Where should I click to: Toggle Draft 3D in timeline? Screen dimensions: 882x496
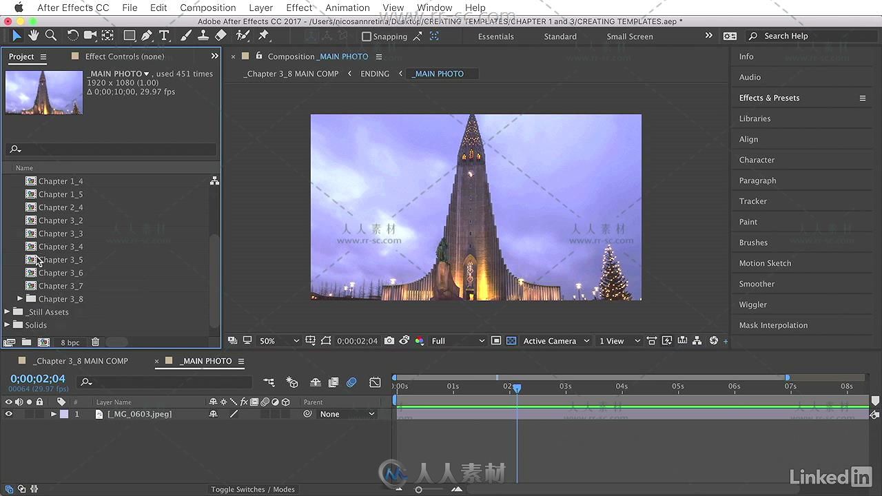click(x=292, y=382)
